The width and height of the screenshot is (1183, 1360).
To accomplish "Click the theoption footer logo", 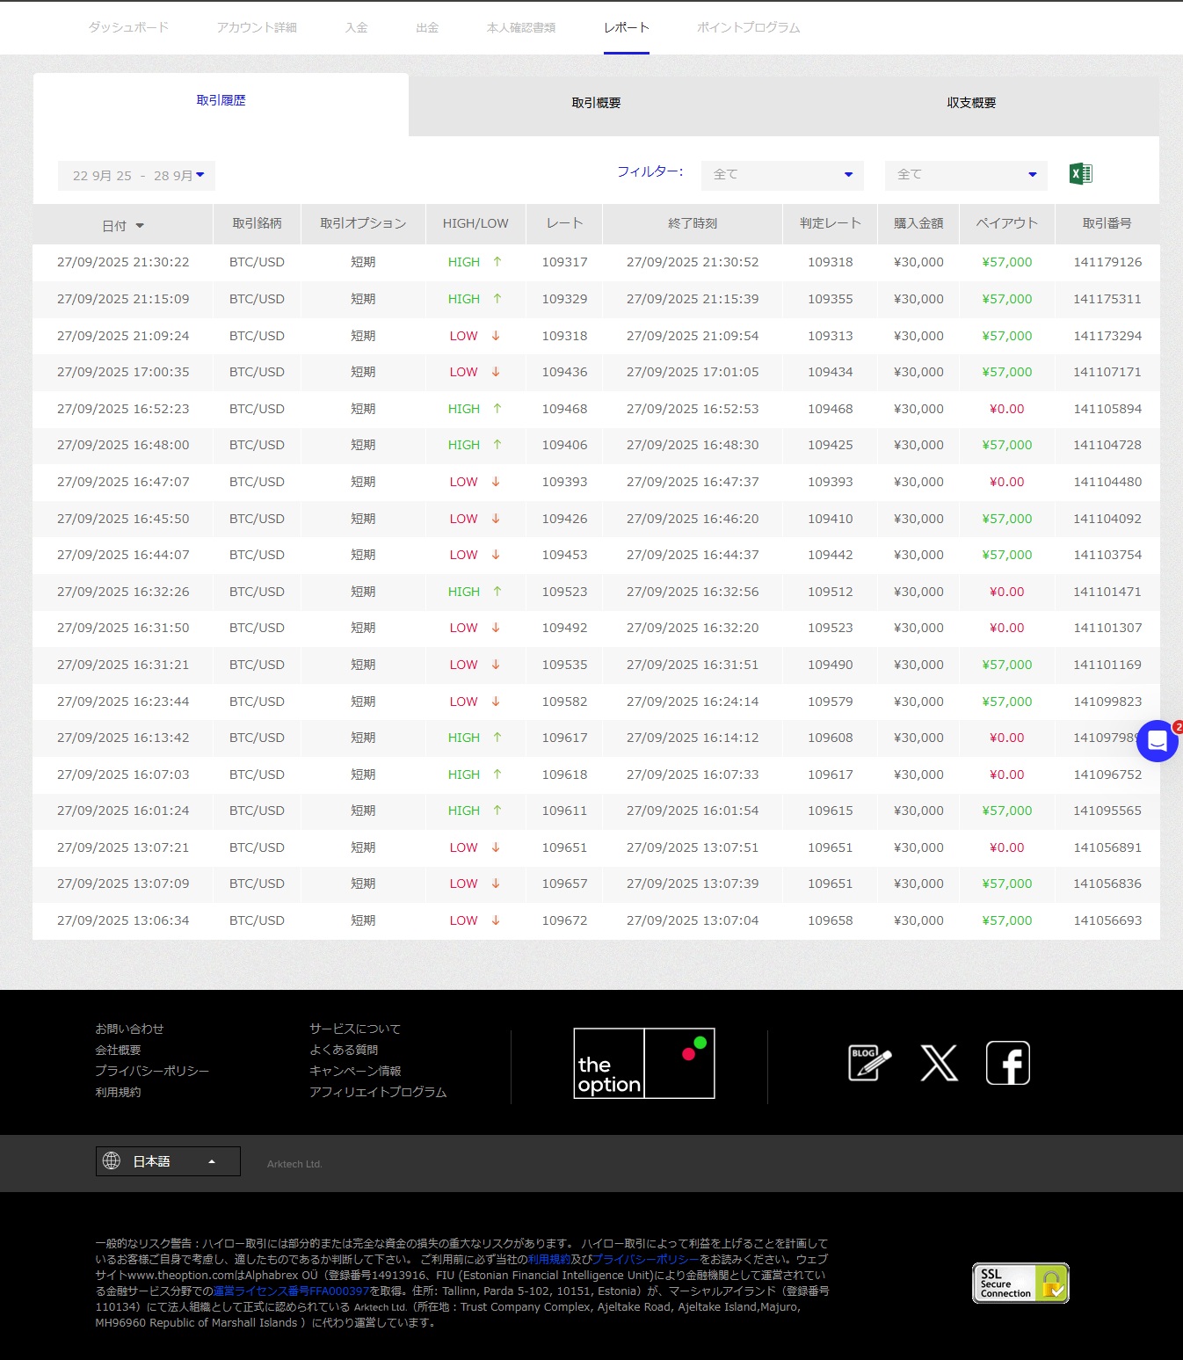I will click(643, 1063).
